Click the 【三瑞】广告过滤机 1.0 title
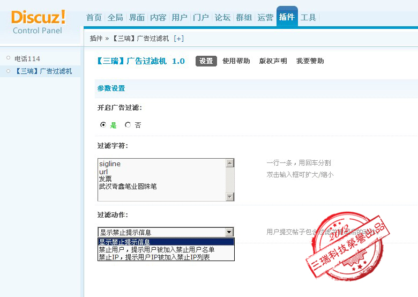Image resolution: width=418 pixels, height=297 pixels. click(x=140, y=61)
